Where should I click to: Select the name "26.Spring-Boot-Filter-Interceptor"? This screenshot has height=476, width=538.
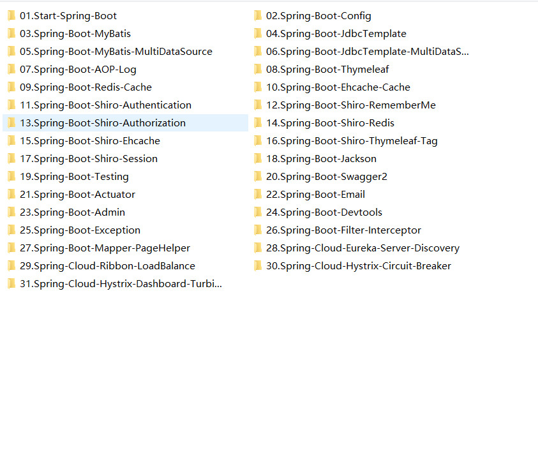(343, 230)
